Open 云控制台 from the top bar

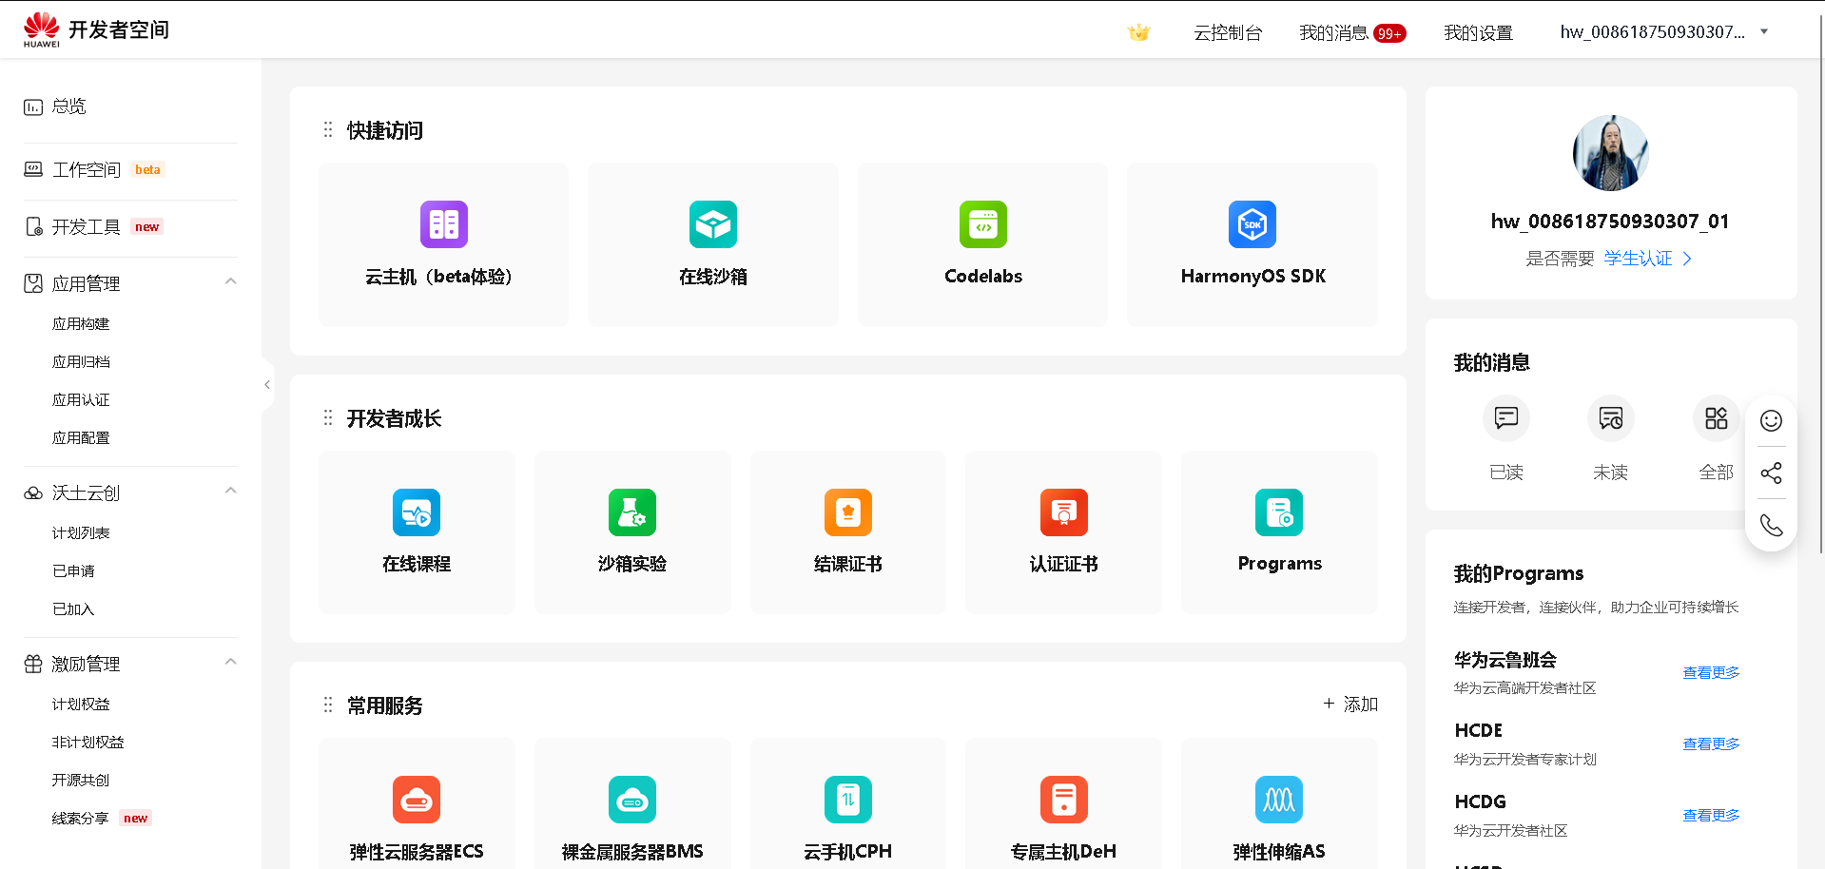tap(1227, 31)
